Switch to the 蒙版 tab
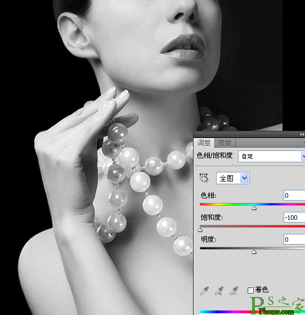305x315 pixels. [225, 143]
